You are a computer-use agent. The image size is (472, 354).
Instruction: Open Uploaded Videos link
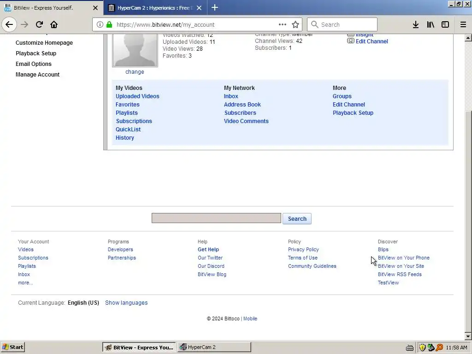[x=137, y=96]
